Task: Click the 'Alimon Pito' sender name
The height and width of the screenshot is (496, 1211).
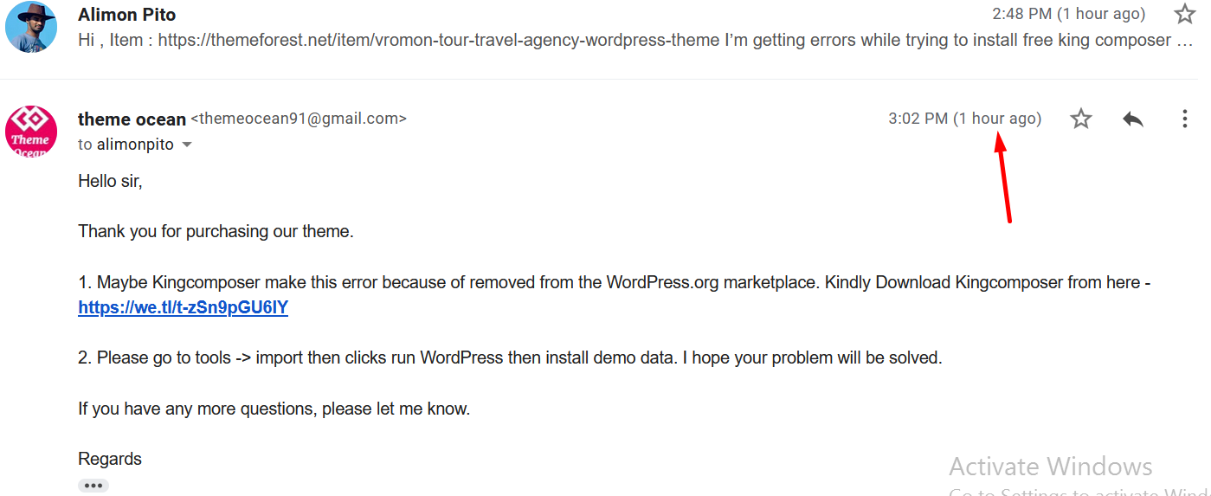Action: tap(126, 14)
